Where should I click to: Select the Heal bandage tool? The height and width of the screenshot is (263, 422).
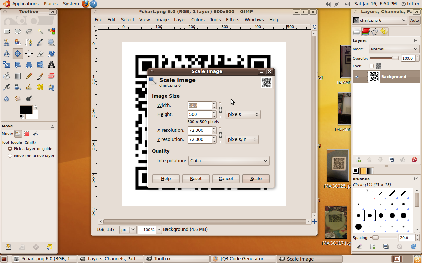coord(40,87)
